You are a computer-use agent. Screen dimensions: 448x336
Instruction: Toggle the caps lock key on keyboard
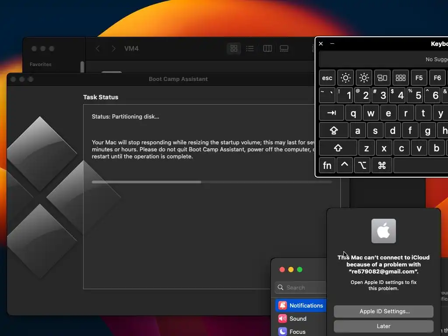334,130
